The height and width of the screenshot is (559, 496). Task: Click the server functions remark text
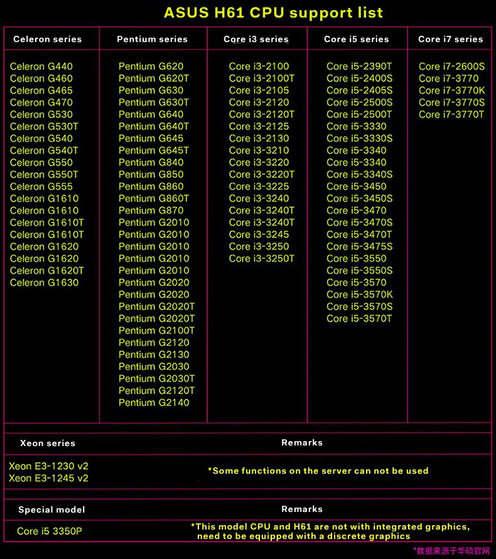[318, 471]
